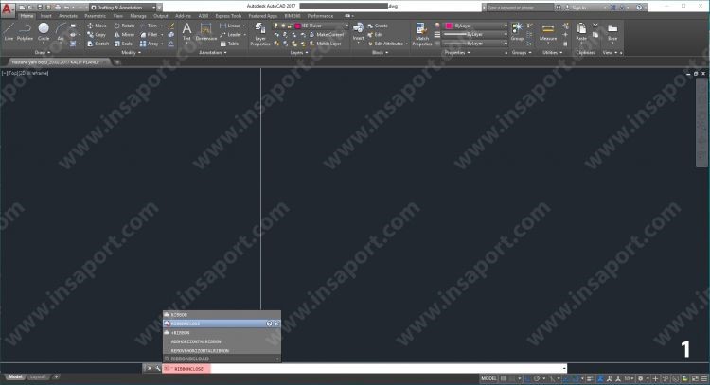Image resolution: width=710 pixels, height=385 pixels.
Task: Open the ByLayer object color dropdown
Action: (475, 26)
